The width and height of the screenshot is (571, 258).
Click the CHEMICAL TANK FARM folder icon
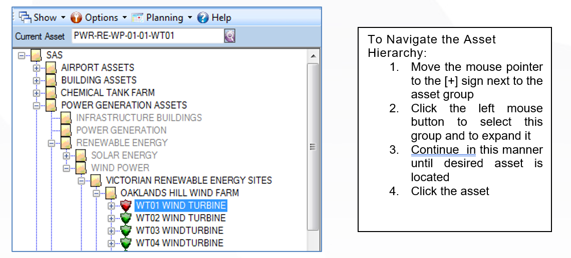(x=51, y=93)
